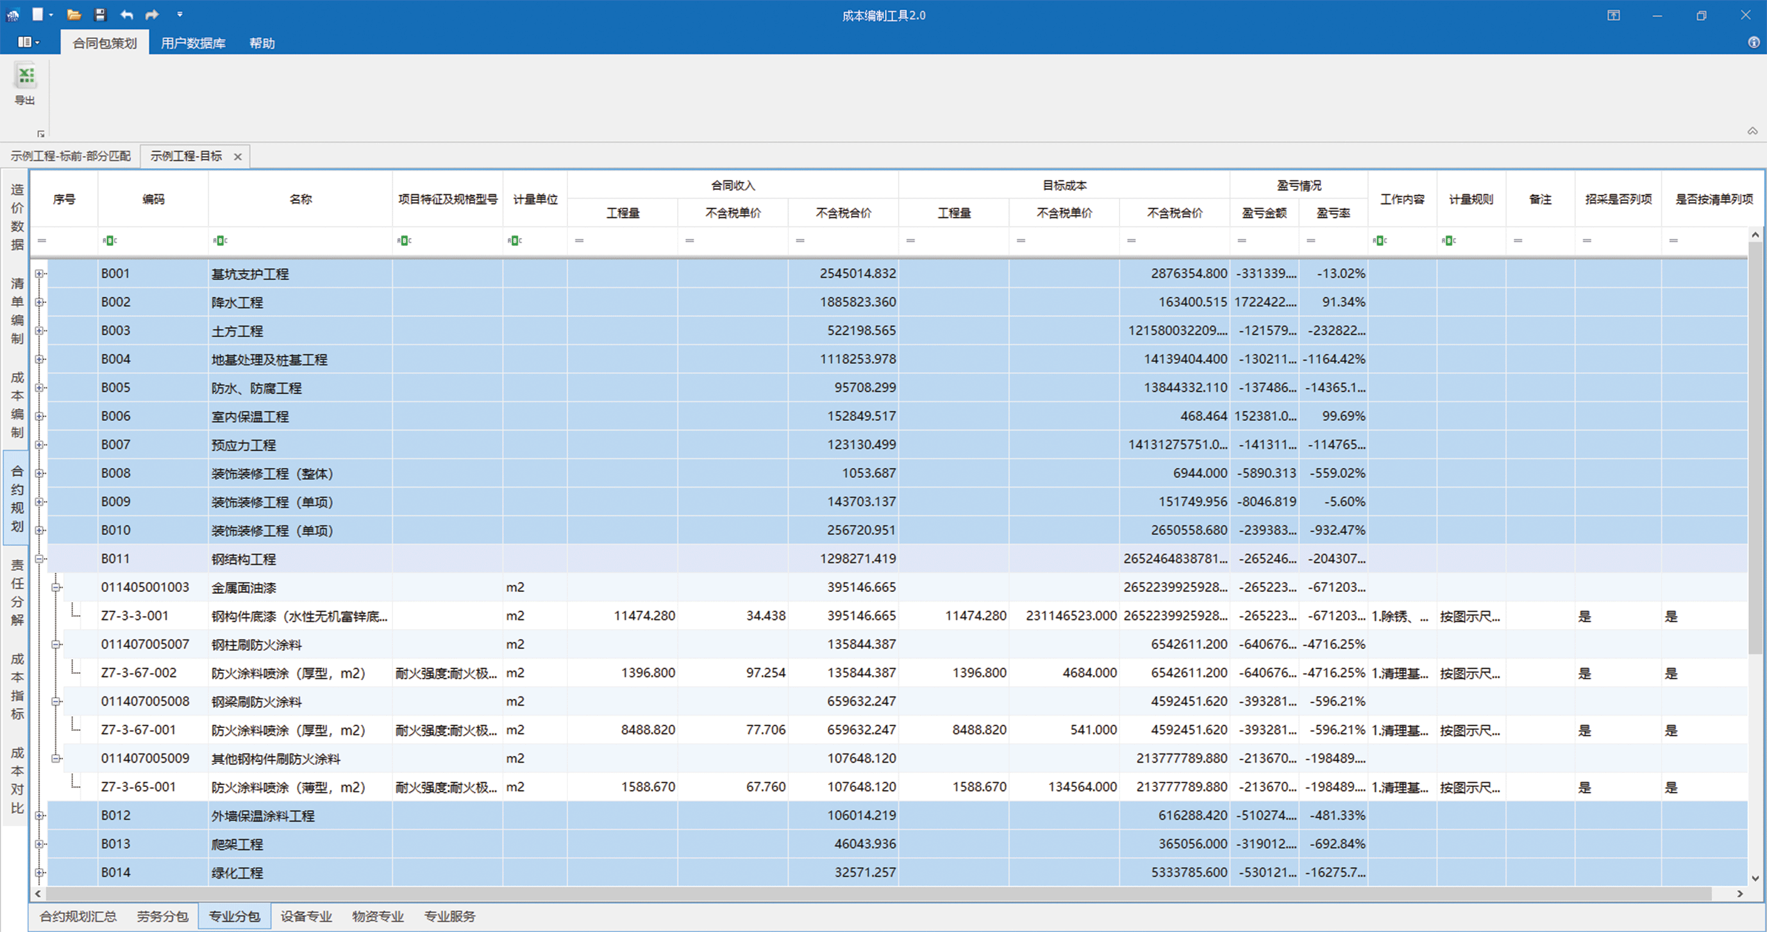The image size is (1767, 932).
Task: Open 成本指标 in the side navigation
Action: (17, 687)
